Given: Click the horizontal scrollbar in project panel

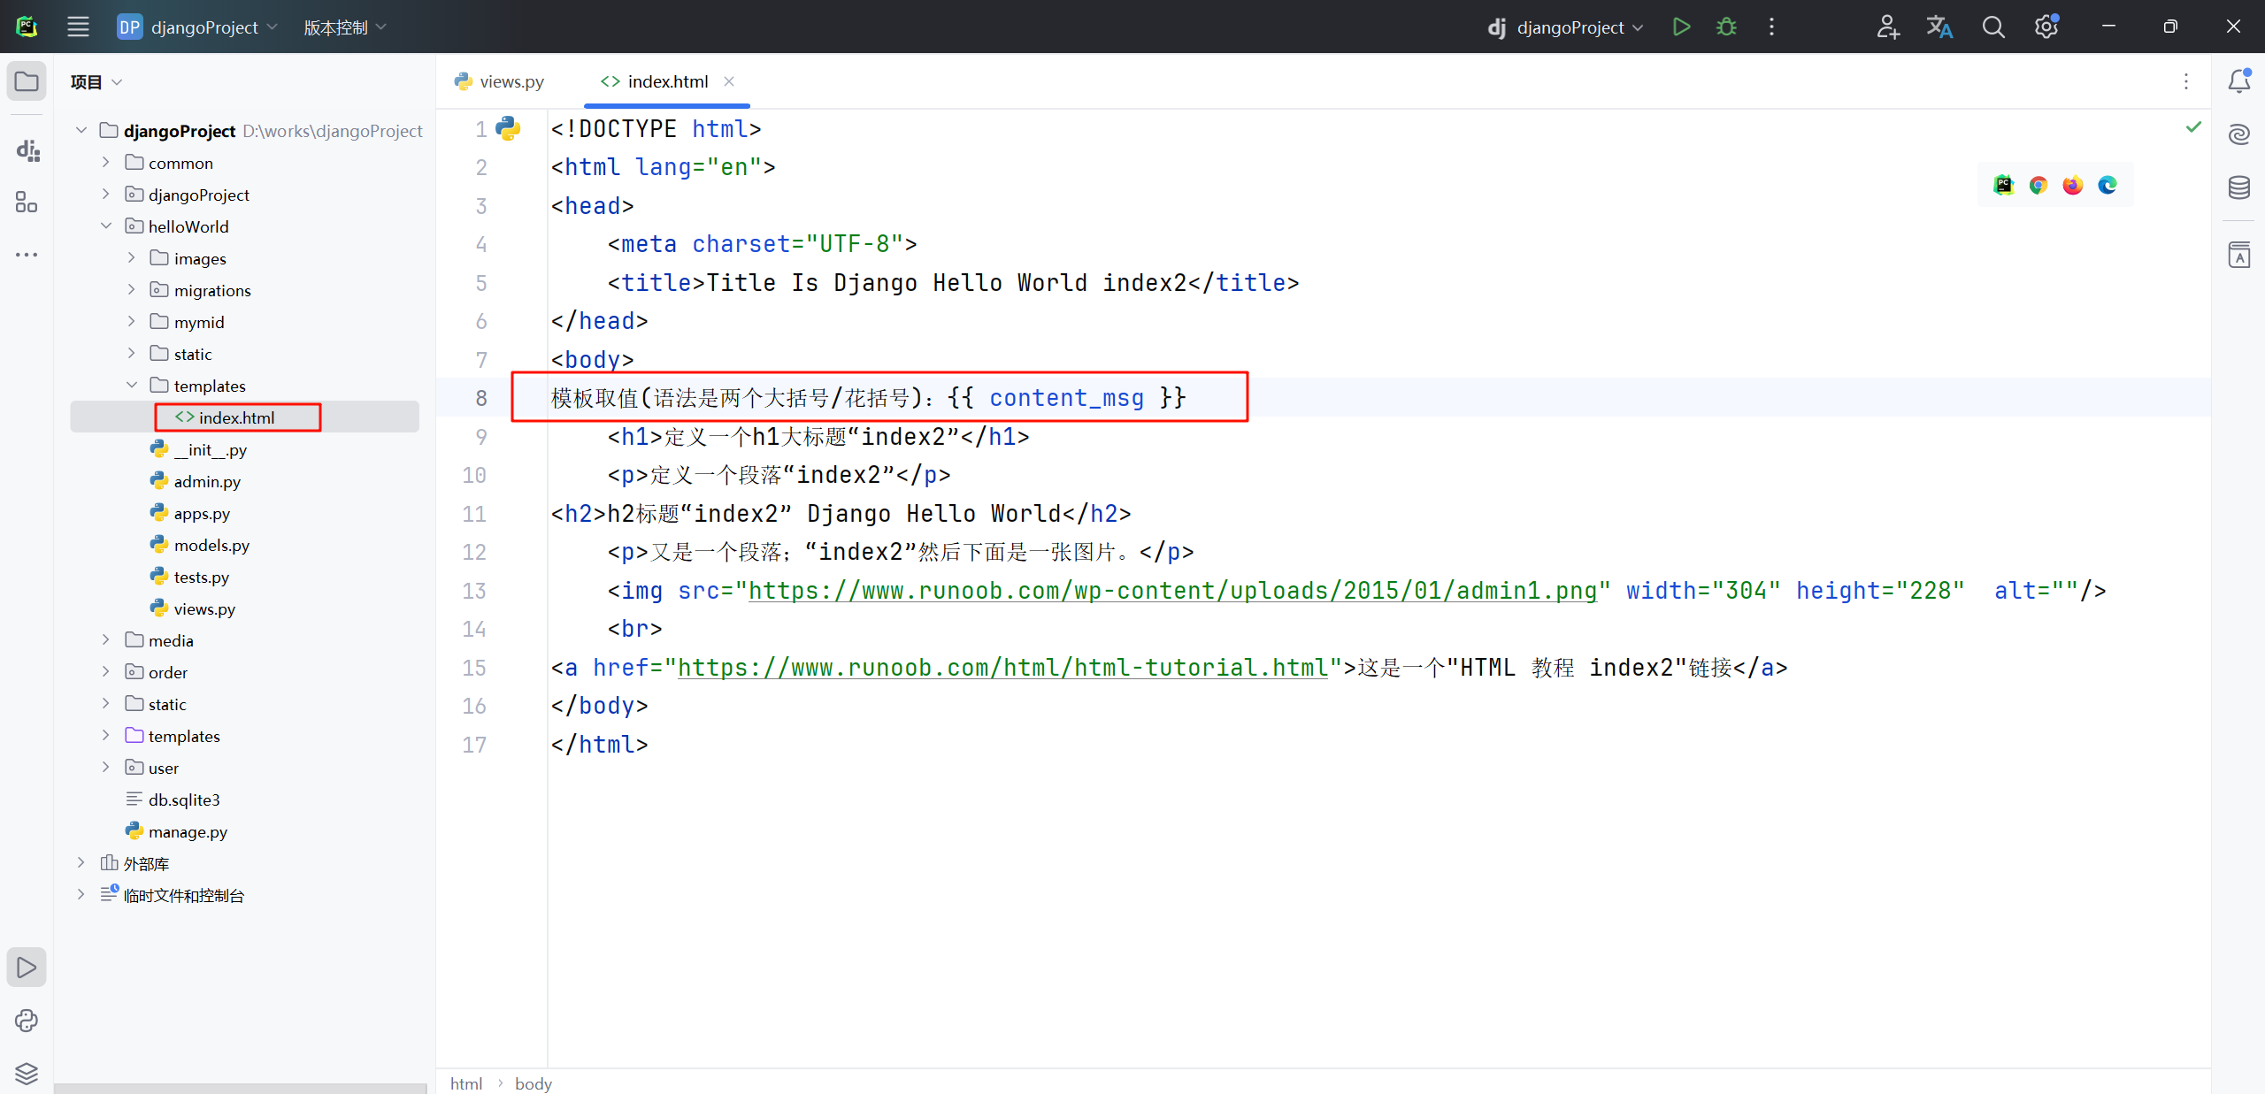Looking at the screenshot, I should [241, 1089].
